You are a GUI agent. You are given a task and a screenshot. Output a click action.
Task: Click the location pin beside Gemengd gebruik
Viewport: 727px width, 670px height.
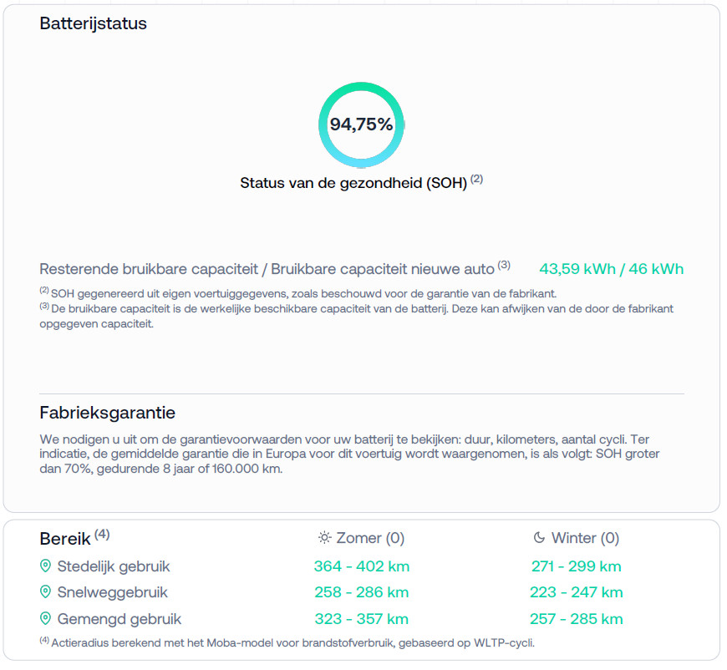pyautogui.click(x=46, y=619)
